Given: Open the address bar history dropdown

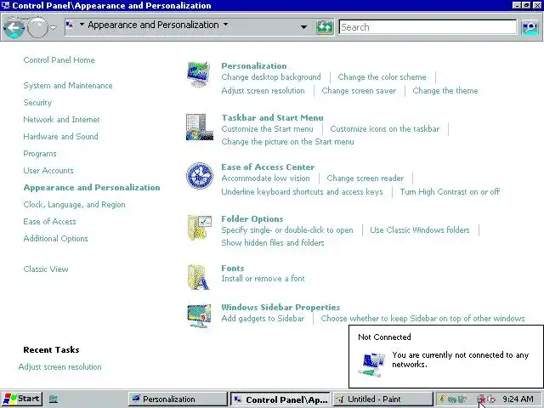Looking at the screenshot, I should tap(303, 26).
